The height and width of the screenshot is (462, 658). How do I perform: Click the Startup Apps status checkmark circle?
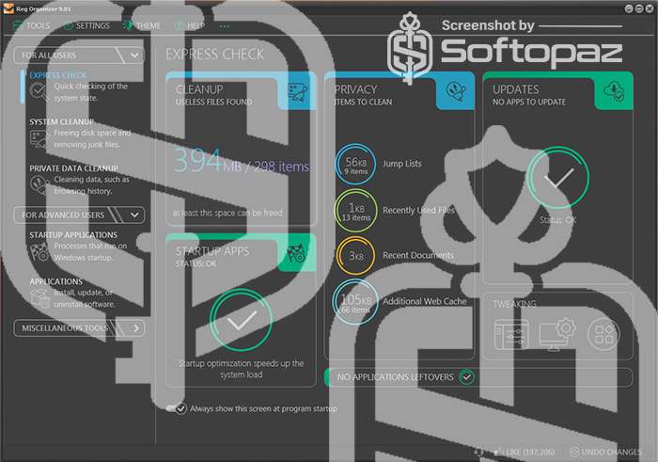pyautogui.click(x=241, y=320)
